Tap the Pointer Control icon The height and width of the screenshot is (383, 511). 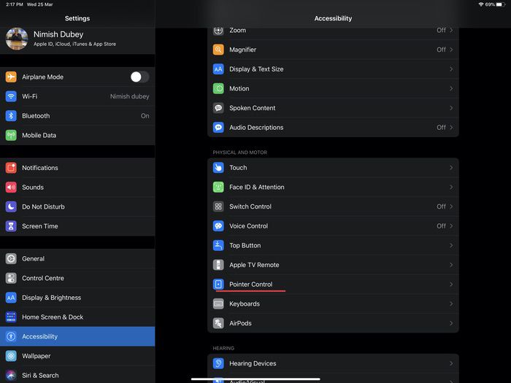218,285
